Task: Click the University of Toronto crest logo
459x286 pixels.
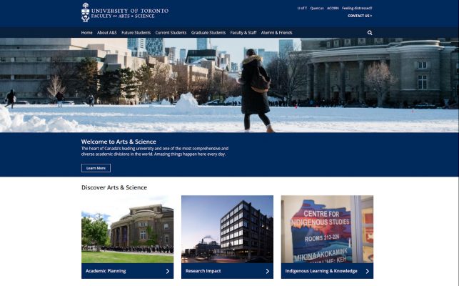Action: 85,12
